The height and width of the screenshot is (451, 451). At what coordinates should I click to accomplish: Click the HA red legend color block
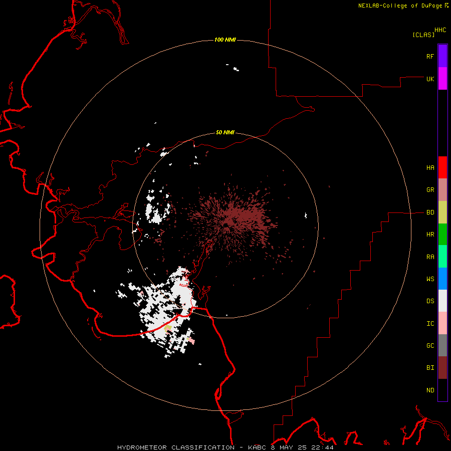point(442,167)
